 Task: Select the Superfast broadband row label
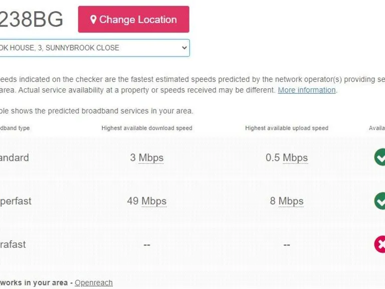tap(15, 201)
